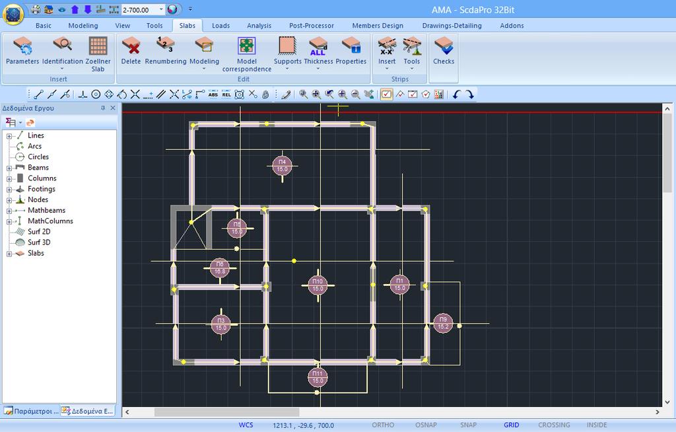Click the printer icon in quick access bar

pos(36,9)
